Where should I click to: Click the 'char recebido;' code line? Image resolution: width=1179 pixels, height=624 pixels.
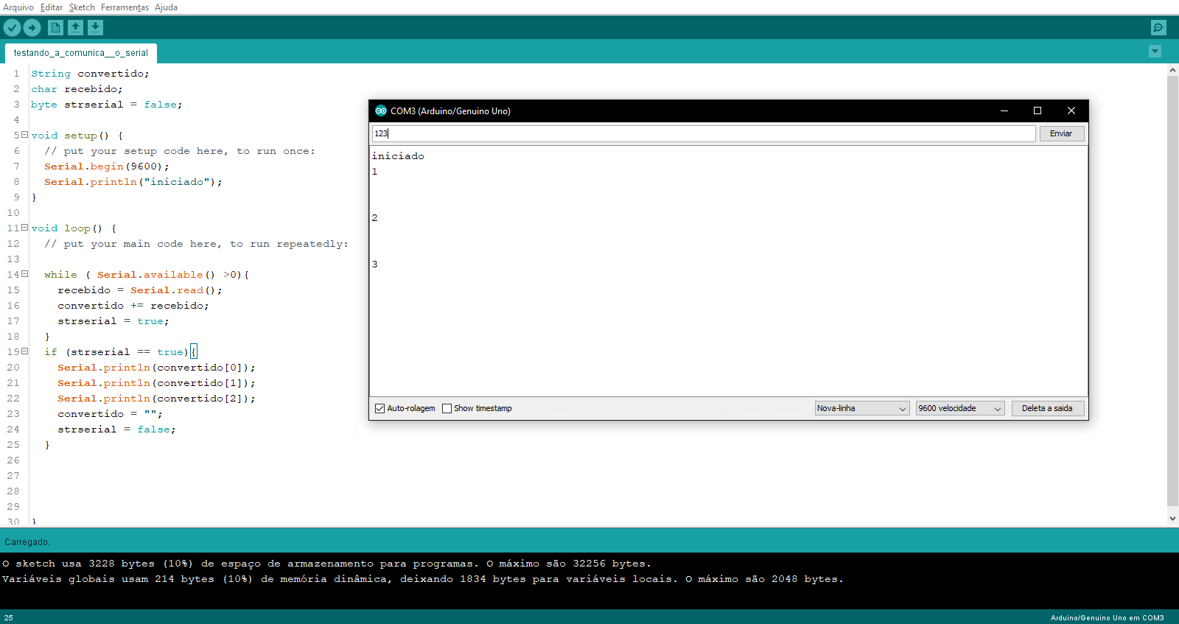pyautogui.click(x=77, y=89)
